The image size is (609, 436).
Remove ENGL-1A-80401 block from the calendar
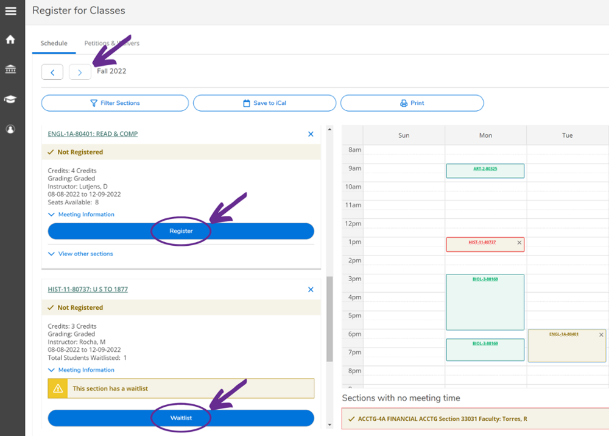point(601,335)
